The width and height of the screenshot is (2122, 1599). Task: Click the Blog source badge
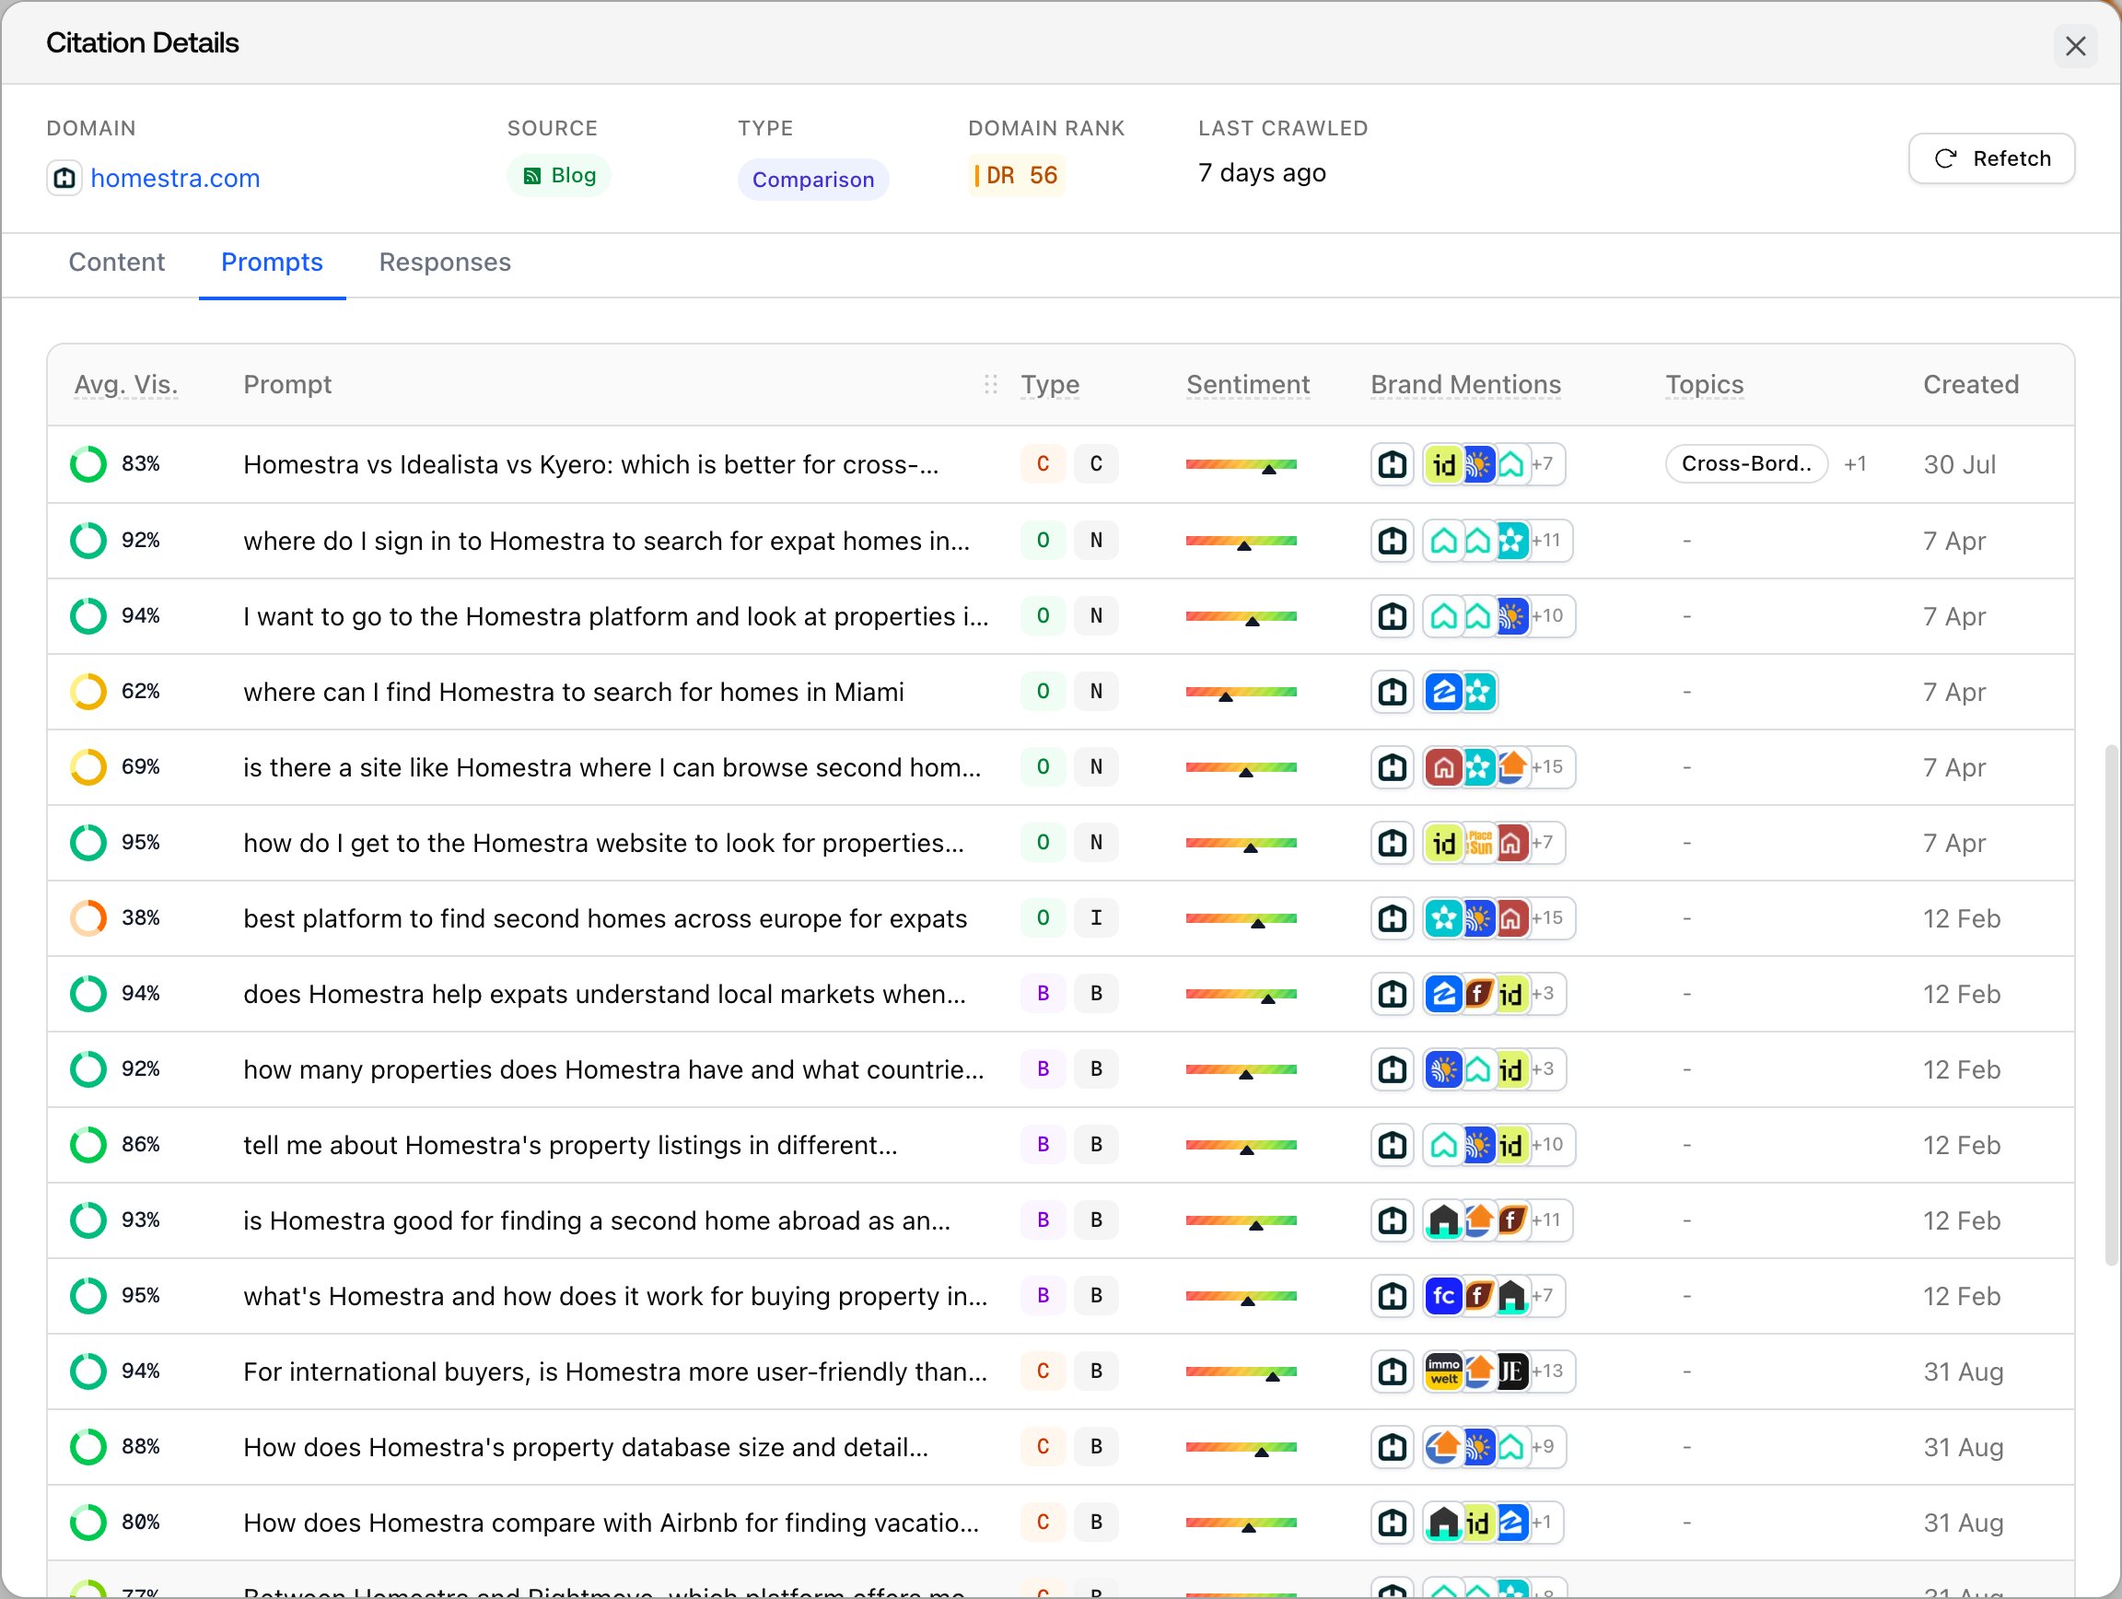pos(559,176)
